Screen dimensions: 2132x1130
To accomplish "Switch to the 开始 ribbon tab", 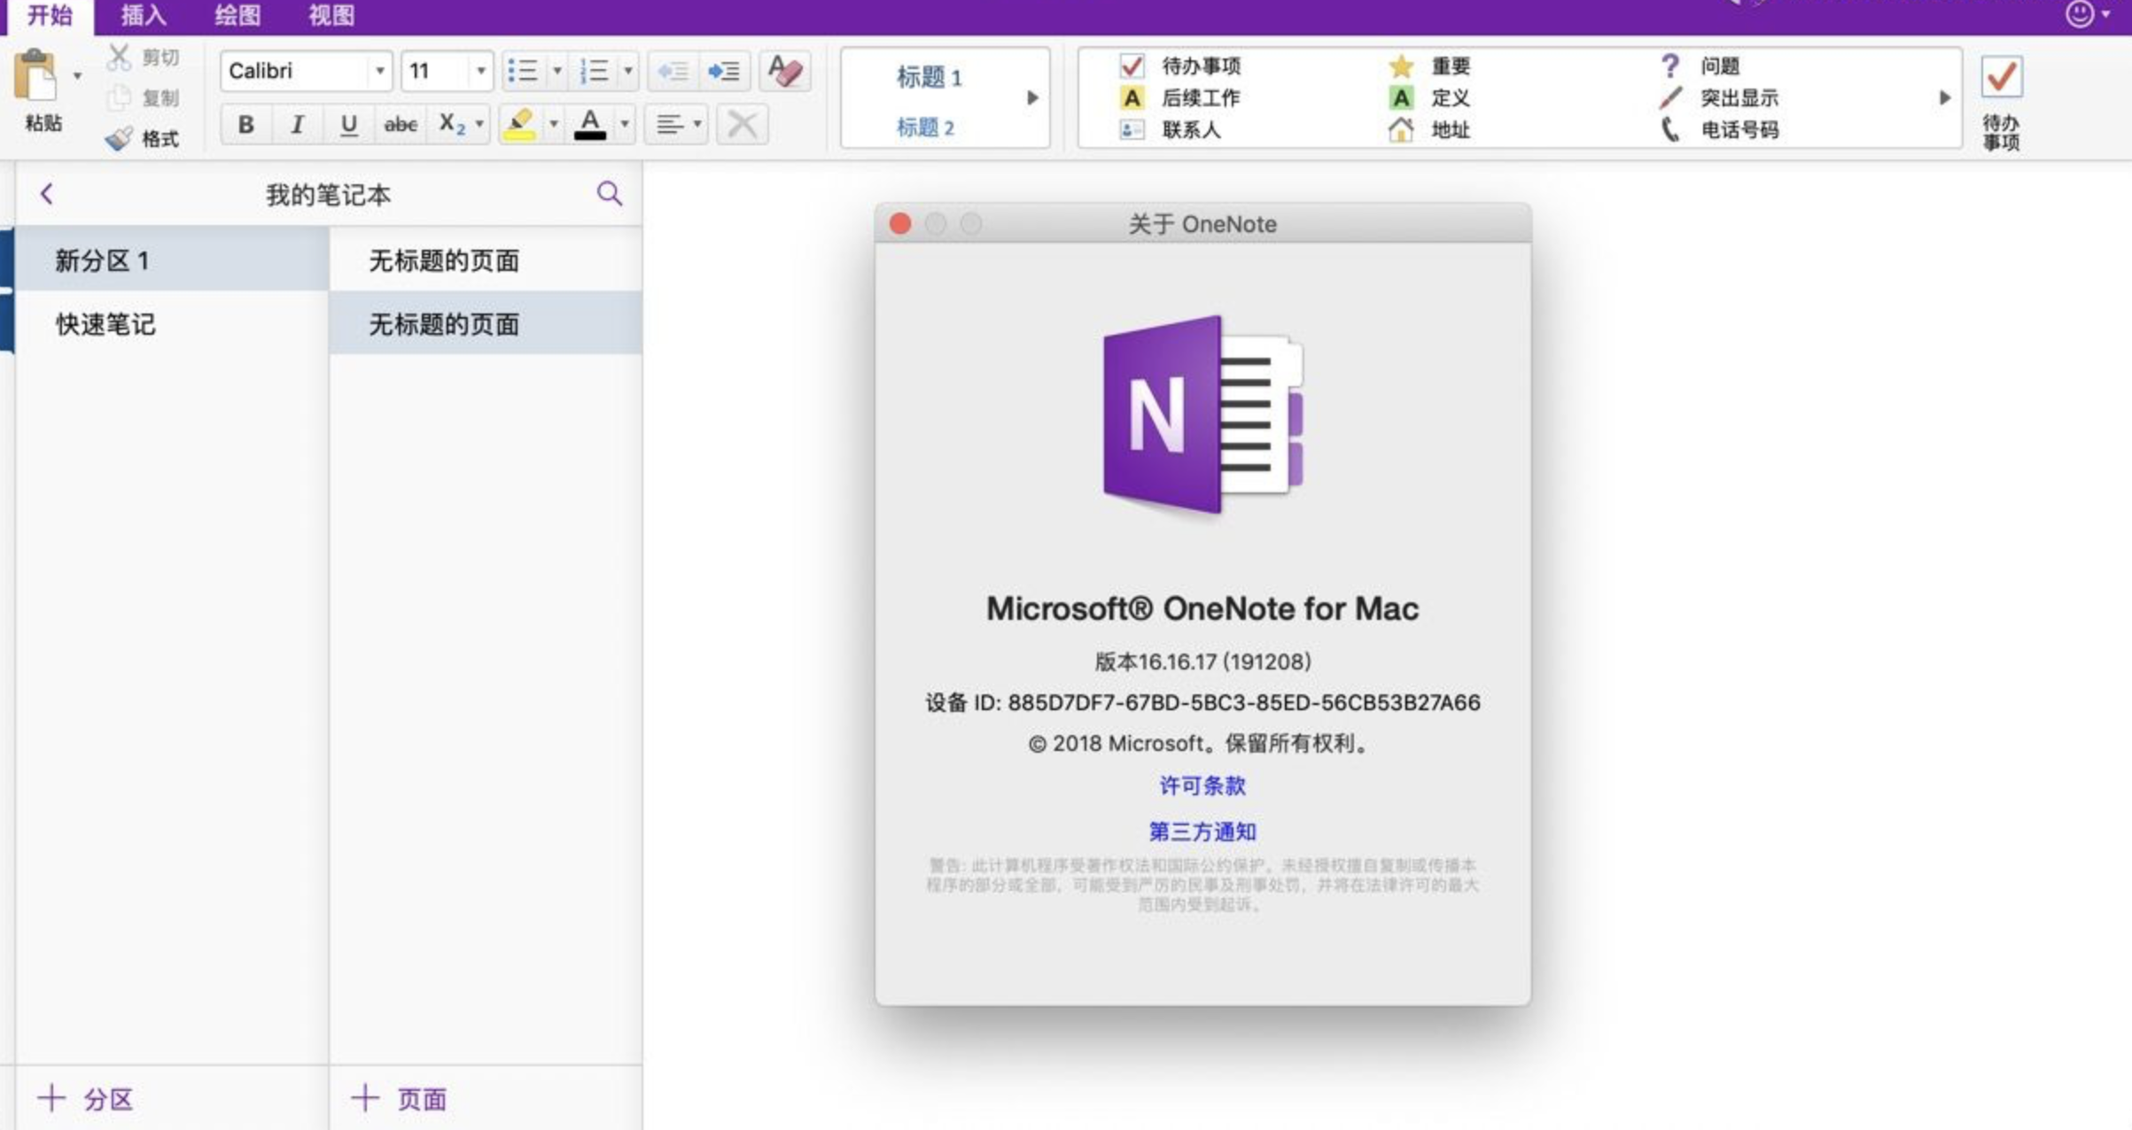I will tap(50, 15).
